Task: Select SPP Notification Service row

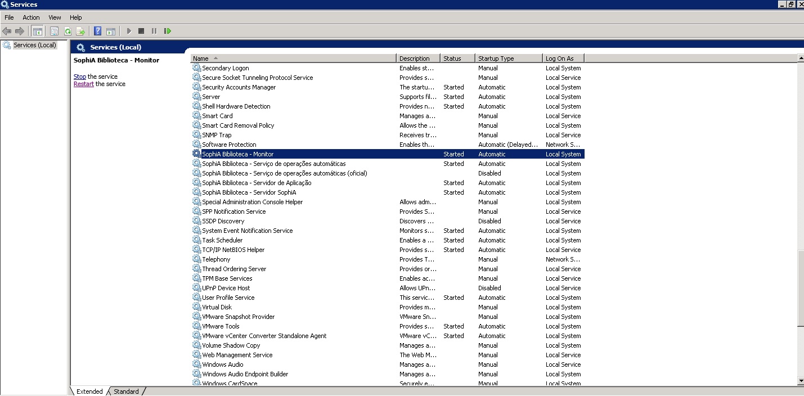Action: pyautogui.click(x=388, y=211)
